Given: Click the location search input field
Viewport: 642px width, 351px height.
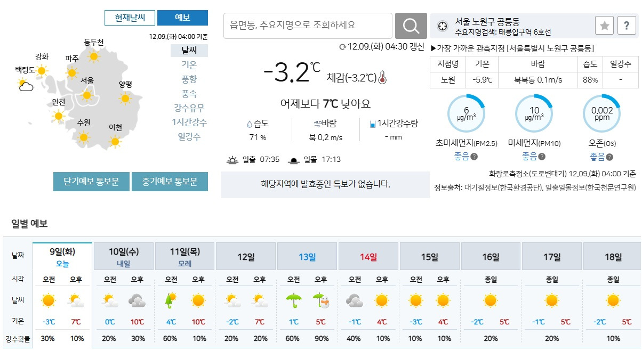Looking at the screenshot, I should point(308,26).
